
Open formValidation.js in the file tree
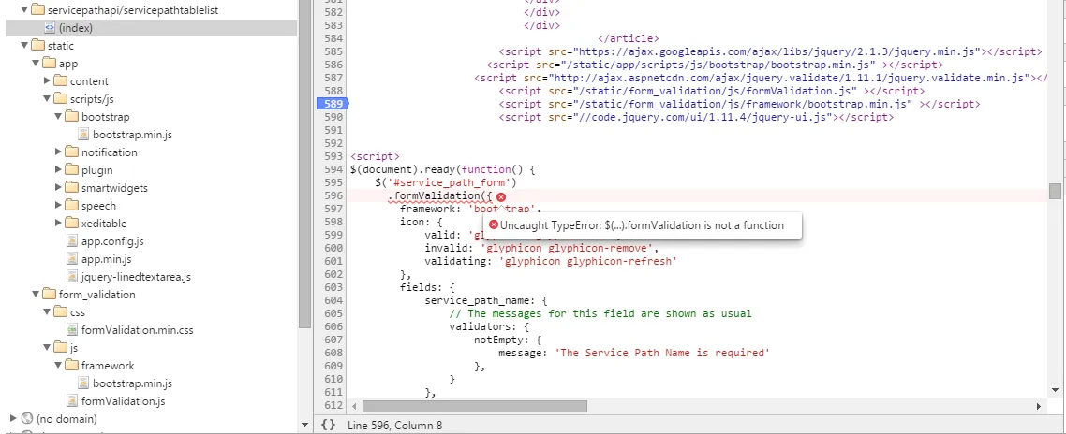click(123, 400)
